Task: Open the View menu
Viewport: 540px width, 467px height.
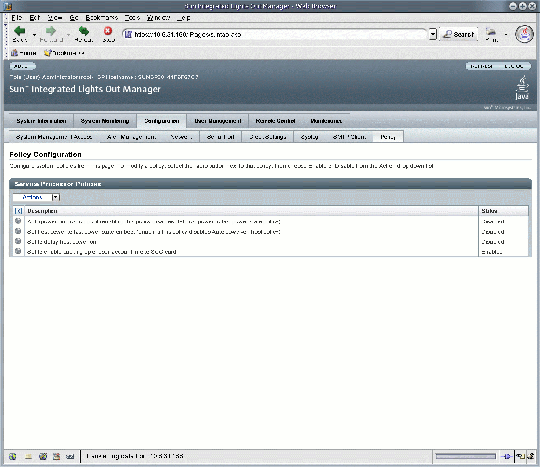Action: [x=55, y=17]
